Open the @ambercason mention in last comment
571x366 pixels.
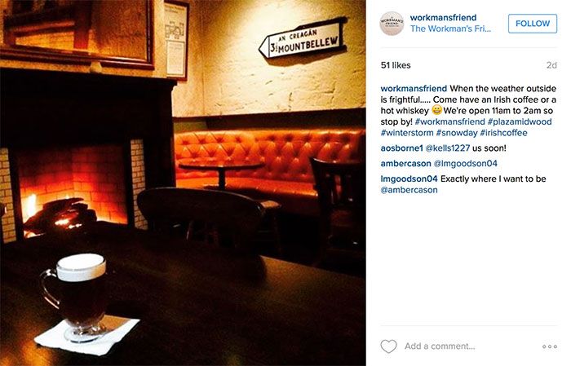coord(409,190)
